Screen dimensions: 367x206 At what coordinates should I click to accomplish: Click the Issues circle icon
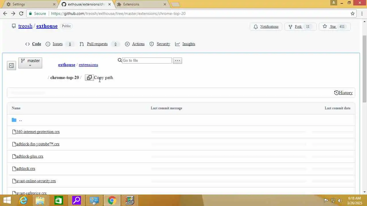pyautogui.click(x=48, y=44)
